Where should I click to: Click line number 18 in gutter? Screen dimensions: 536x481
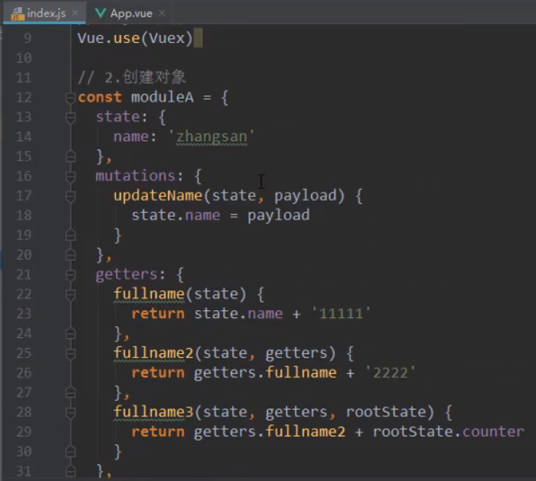(x=24, y=215)
